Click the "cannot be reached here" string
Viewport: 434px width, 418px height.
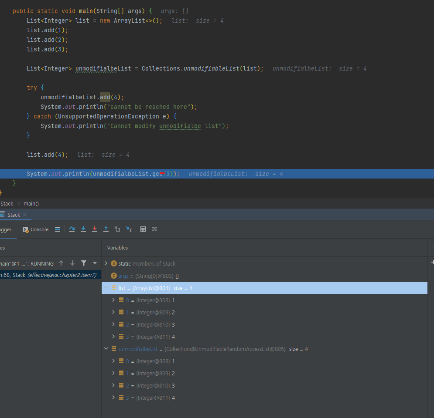[x=149, y=107]
